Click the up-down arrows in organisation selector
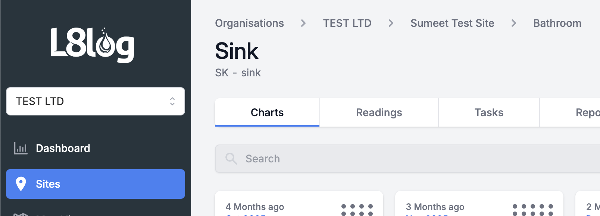Image resolution: width=600 pixels, height=216 pixels. 172,101
